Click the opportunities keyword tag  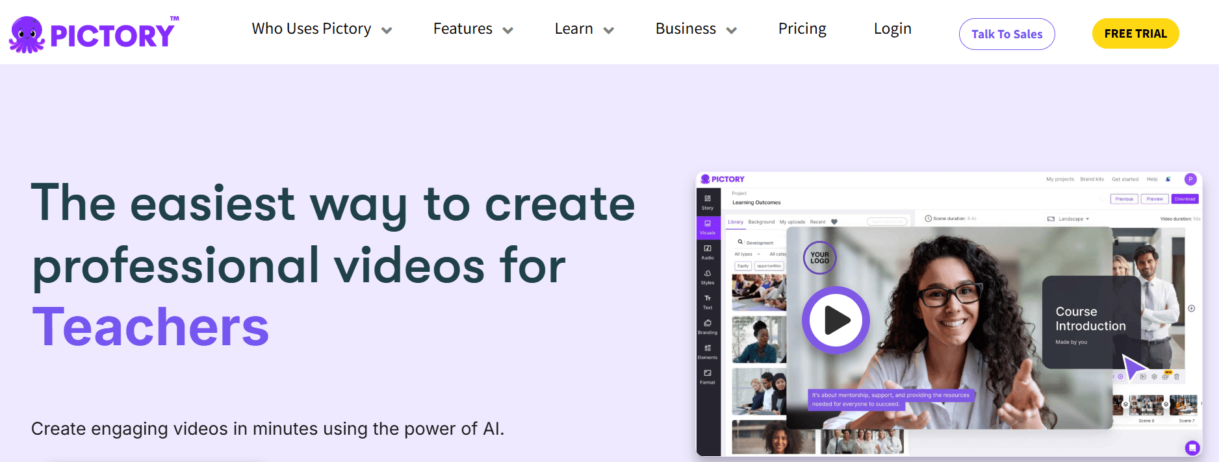click(769, 266)
